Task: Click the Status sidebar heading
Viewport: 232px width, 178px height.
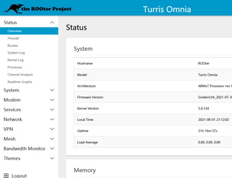Action: [10, 22]
